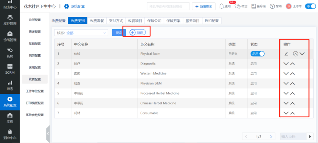318x143 pixels.
Task: Move 中成药 row down
Action: (286, 93)
